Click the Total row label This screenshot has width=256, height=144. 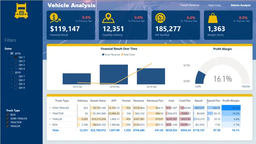click(x=55, y=130)
